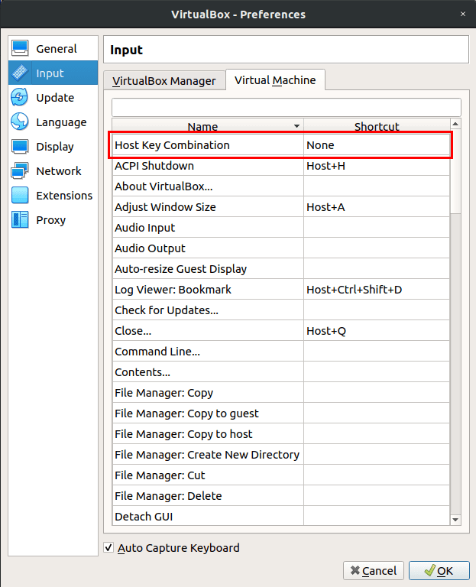Select the Virtual Machine tab
Screen dimensions: 476x587
[275, 79]
